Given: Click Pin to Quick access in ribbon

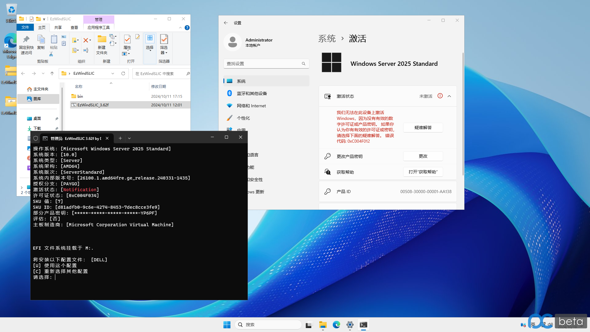Looking at the screenshot, I should (26, 45).
